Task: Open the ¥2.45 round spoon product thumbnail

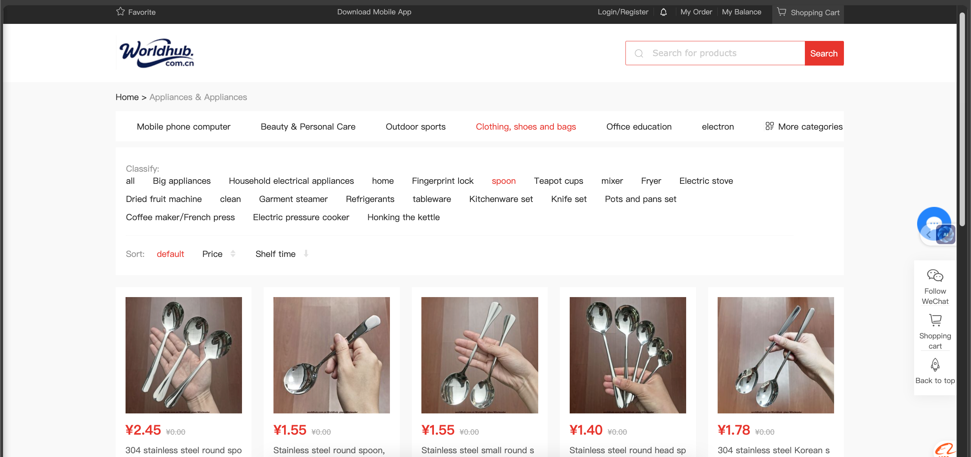Action: [184, 355]
